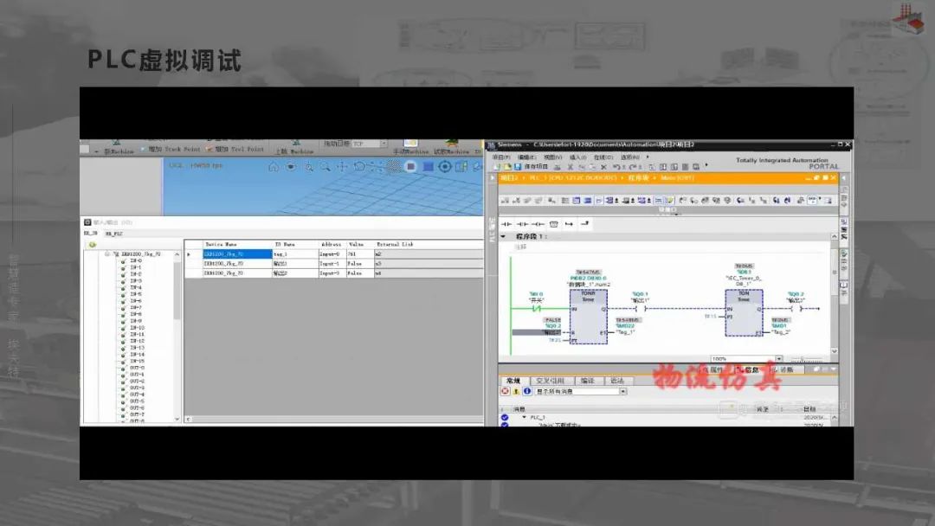Screen dimensions: 935x526
Task: Open the zoom level 100% dropdown
Action: pos(778,359)
